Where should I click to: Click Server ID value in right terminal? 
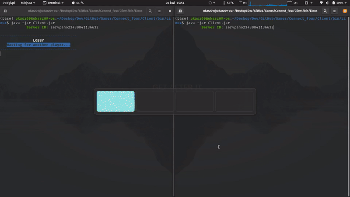click(x=249, y=27)
